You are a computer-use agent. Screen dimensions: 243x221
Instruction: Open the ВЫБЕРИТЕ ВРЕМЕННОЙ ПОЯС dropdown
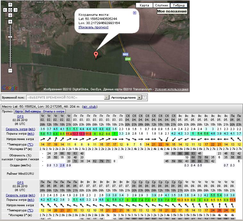pyautogui.click(x=68, y=97)
